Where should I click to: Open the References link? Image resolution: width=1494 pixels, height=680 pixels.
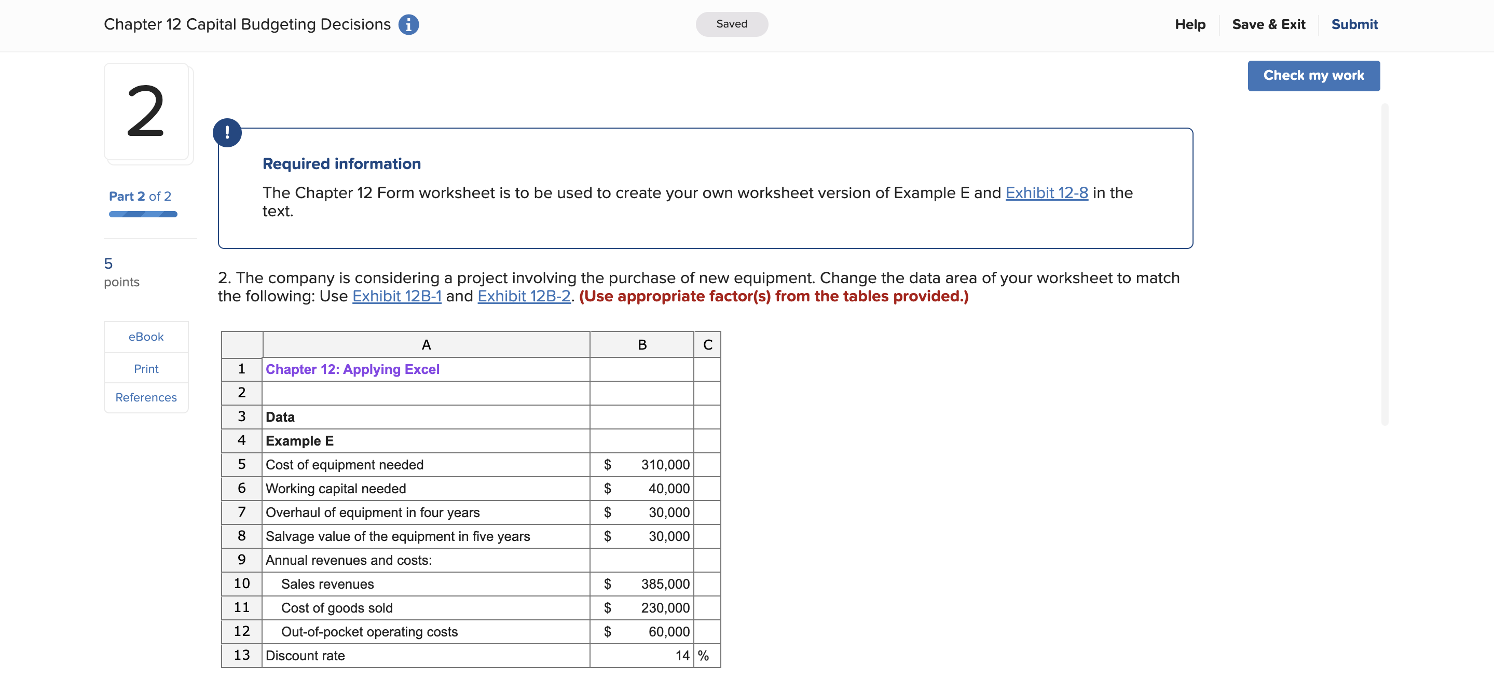(146, 398)
